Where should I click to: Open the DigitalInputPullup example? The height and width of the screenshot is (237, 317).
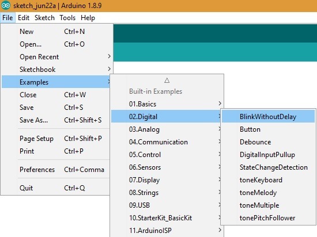tap(268, 155)
